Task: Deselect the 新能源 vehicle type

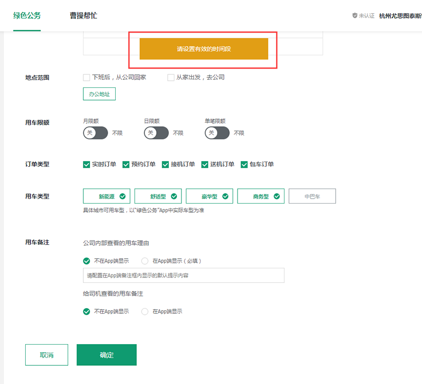Action: (x=107, y=197)
